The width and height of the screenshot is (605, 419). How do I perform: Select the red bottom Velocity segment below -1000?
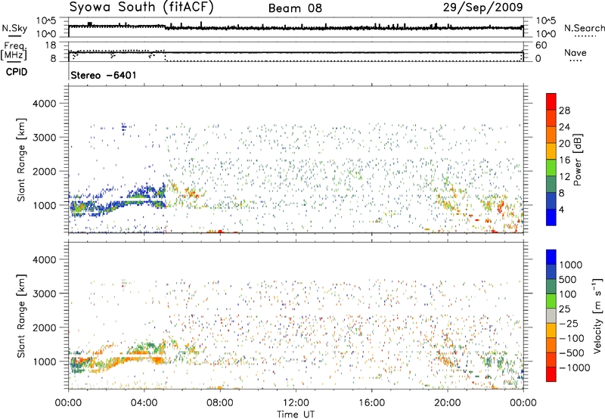tap(551, 374)
